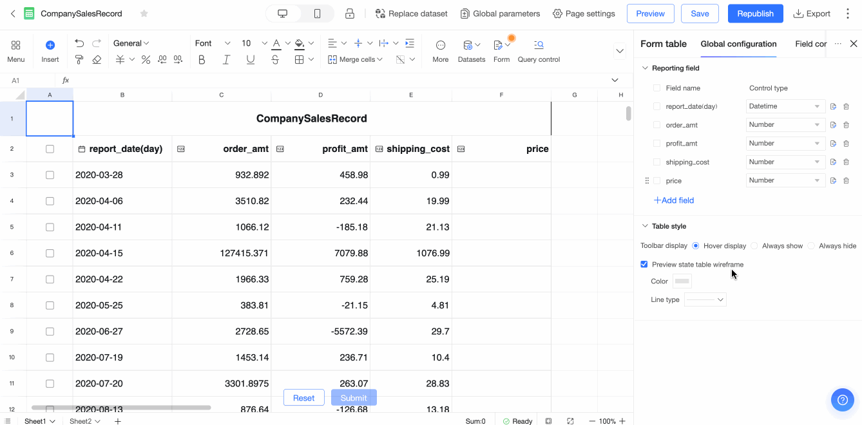This screenshot has width=862, height=425.
Task: Open the Control type dropdown for order_amt
Action: click(785, 124)
